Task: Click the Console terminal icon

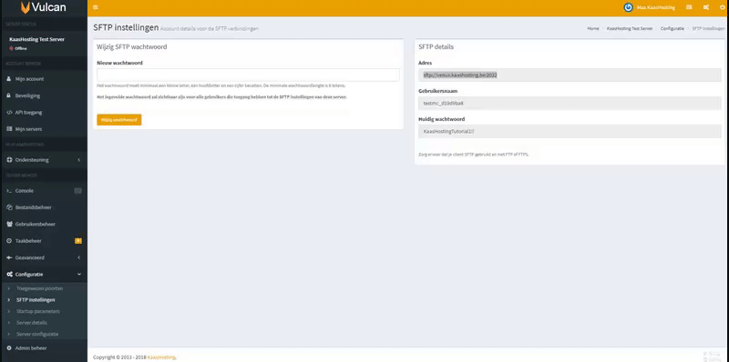Action: (x=9, y=191)
